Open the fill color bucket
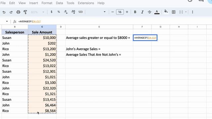 166,12
